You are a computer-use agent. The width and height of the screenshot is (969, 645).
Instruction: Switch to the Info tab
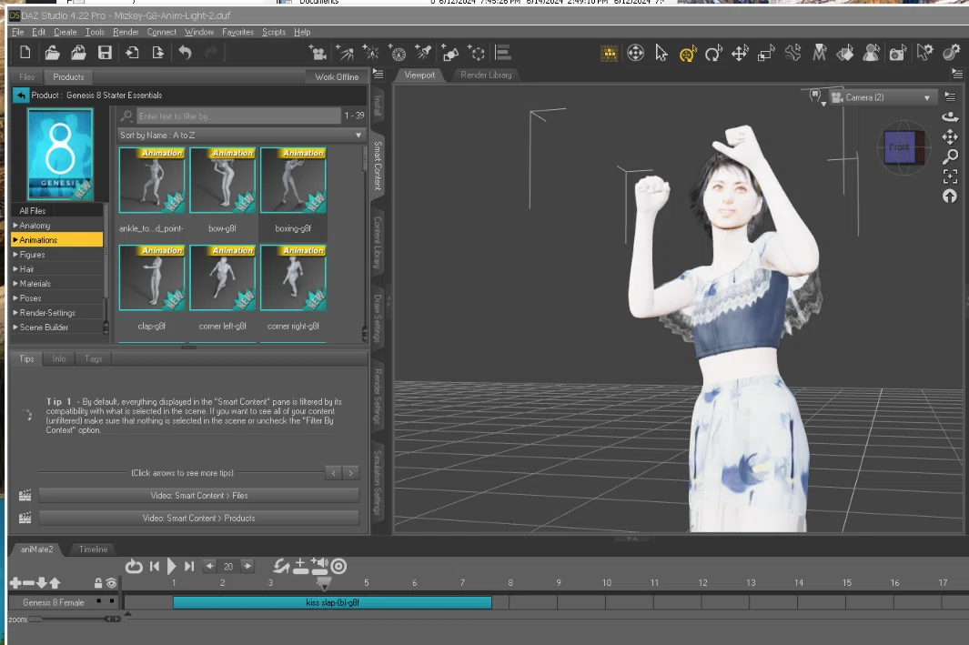click(59, 358)
